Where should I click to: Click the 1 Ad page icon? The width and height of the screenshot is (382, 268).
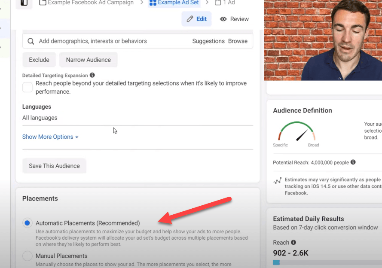[218, 3]
